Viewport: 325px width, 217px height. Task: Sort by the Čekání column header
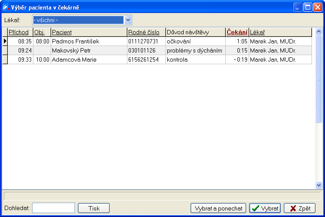237,33
